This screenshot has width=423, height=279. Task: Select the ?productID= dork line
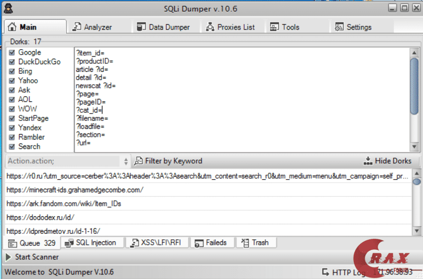point(94,61)
